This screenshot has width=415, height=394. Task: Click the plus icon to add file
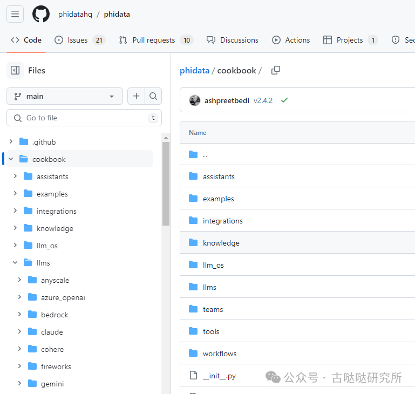[137, 96]
